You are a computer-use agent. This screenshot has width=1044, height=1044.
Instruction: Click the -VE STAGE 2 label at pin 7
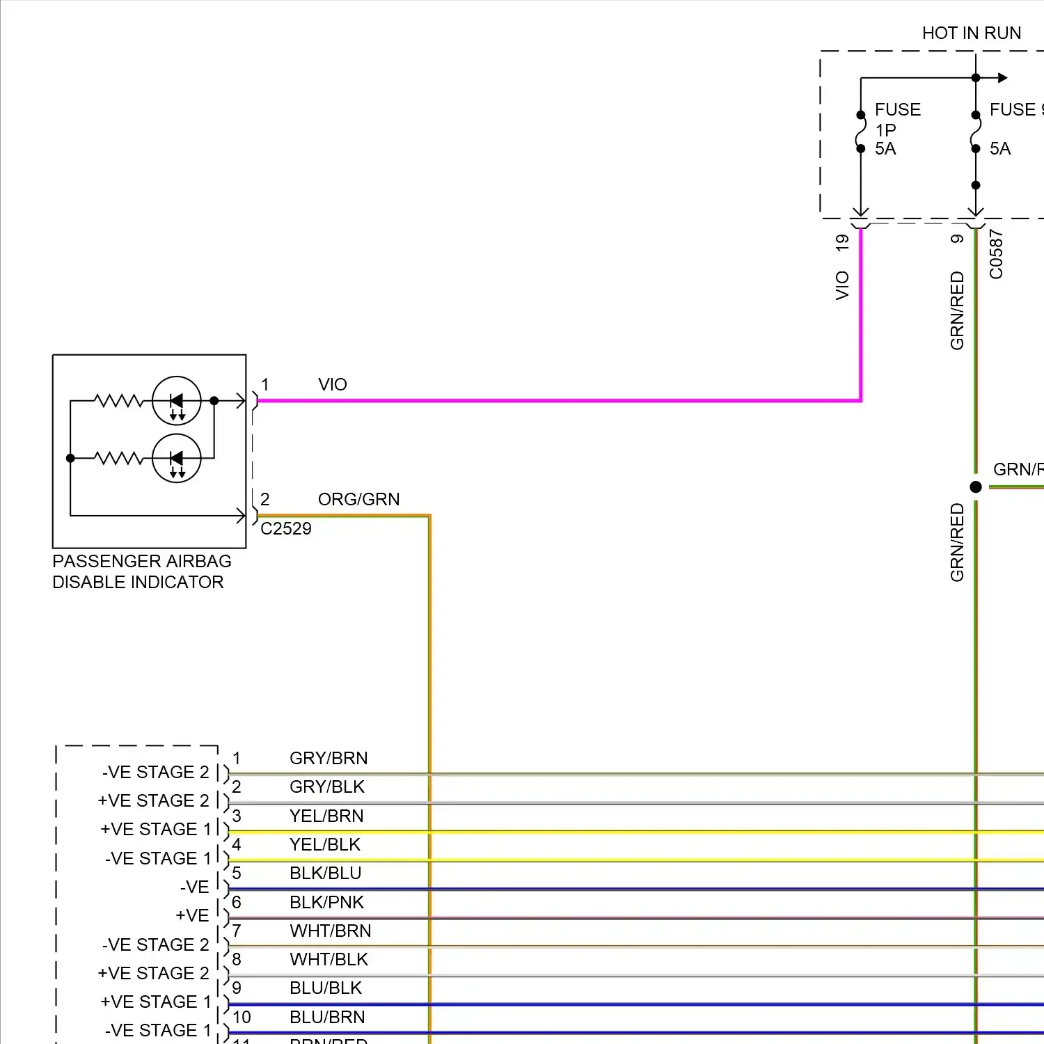pos(156,944)
